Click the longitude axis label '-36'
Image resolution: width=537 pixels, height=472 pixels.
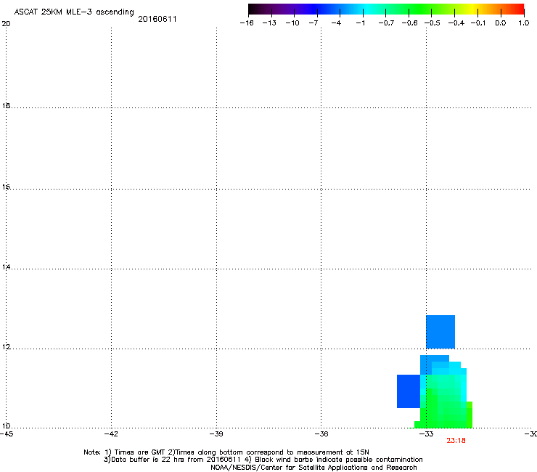coord(321,434)
